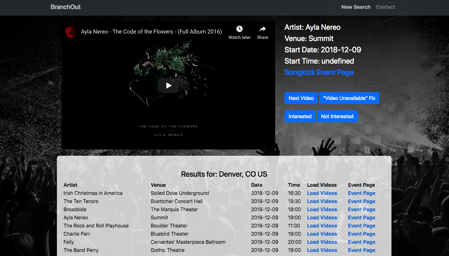The height and width of the screenshot is (256, 449).
Task: Click "Boulder Theater" venue cell
Action: [169, 226]
